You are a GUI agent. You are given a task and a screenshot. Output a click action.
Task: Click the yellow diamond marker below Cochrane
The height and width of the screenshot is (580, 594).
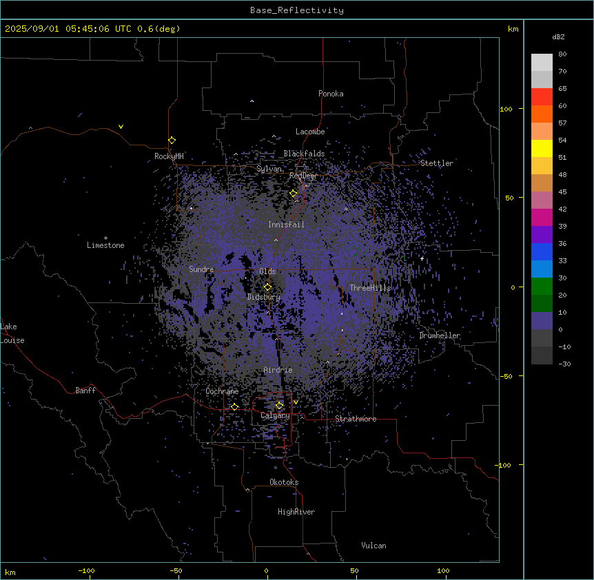pyautogui.click(x=235, y=407)
